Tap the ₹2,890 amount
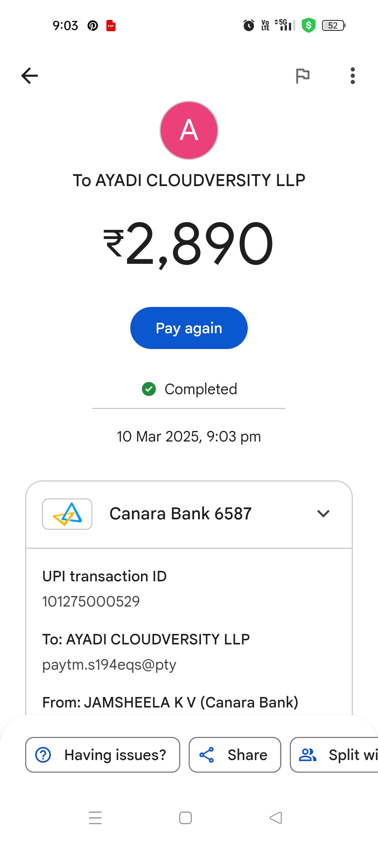378x841 pixels. point(189,244)
